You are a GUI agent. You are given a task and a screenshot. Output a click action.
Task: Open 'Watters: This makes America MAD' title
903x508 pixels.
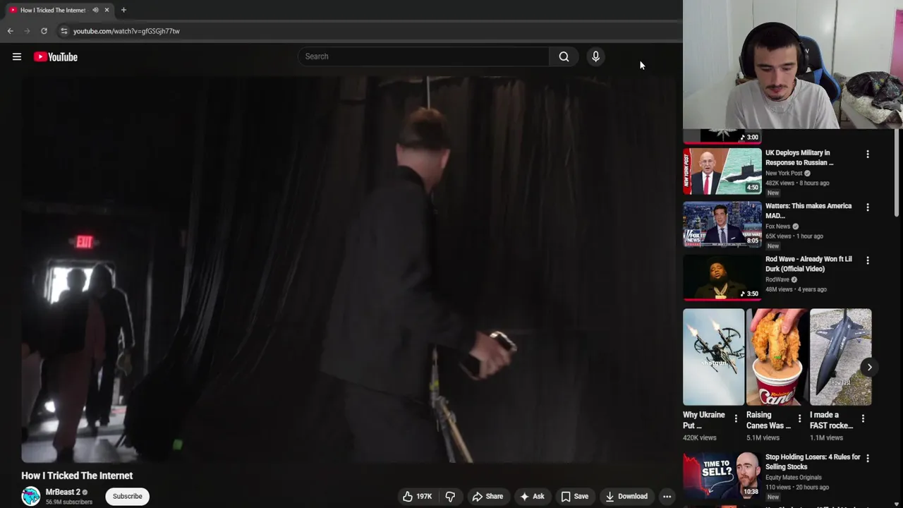pos(808,210)
